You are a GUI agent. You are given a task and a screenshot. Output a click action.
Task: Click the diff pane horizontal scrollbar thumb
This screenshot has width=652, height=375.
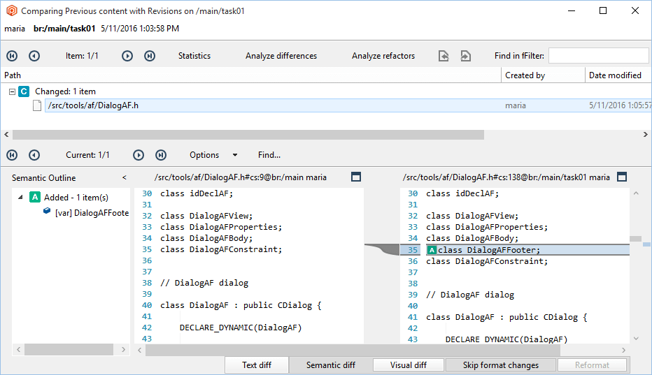pyautogui.click(x=353, y=351)
